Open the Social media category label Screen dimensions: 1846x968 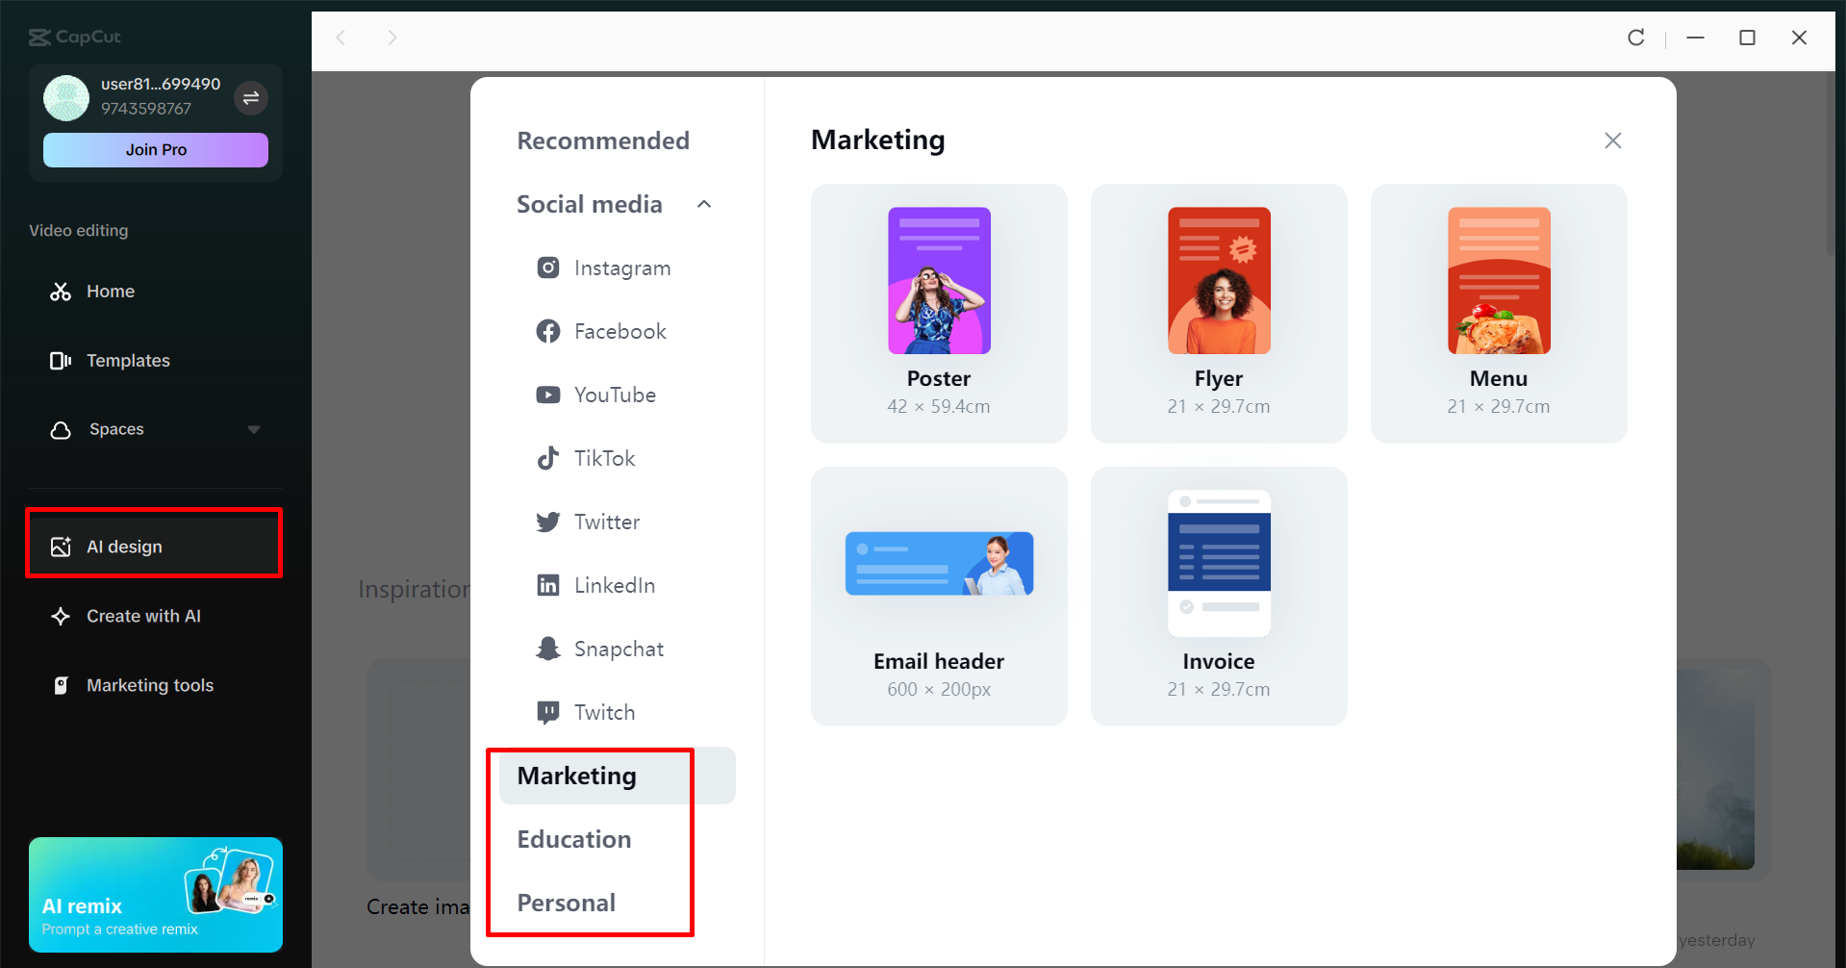[x=590, y=204]
